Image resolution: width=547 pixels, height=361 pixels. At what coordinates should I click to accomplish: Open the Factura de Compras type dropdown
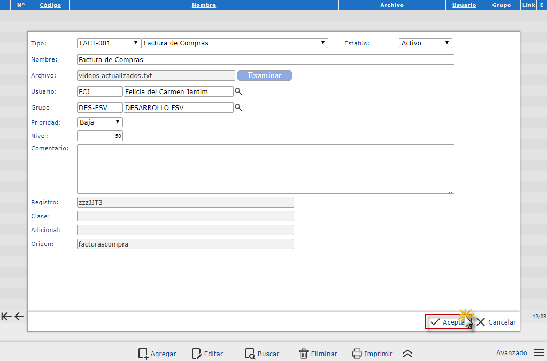(x=234, y=43)
